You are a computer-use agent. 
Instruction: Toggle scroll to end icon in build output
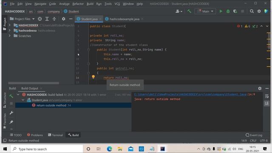pyautogui.click(x=267, y=103)
